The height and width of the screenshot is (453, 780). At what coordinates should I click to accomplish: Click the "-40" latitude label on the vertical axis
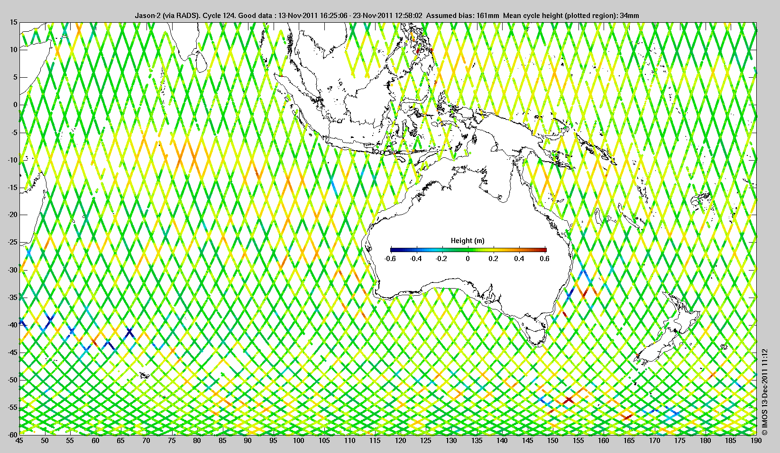[x=12, y=325]
